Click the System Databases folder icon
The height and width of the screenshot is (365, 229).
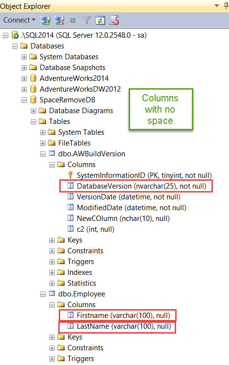pyautogui.click(x=33, y=56)
